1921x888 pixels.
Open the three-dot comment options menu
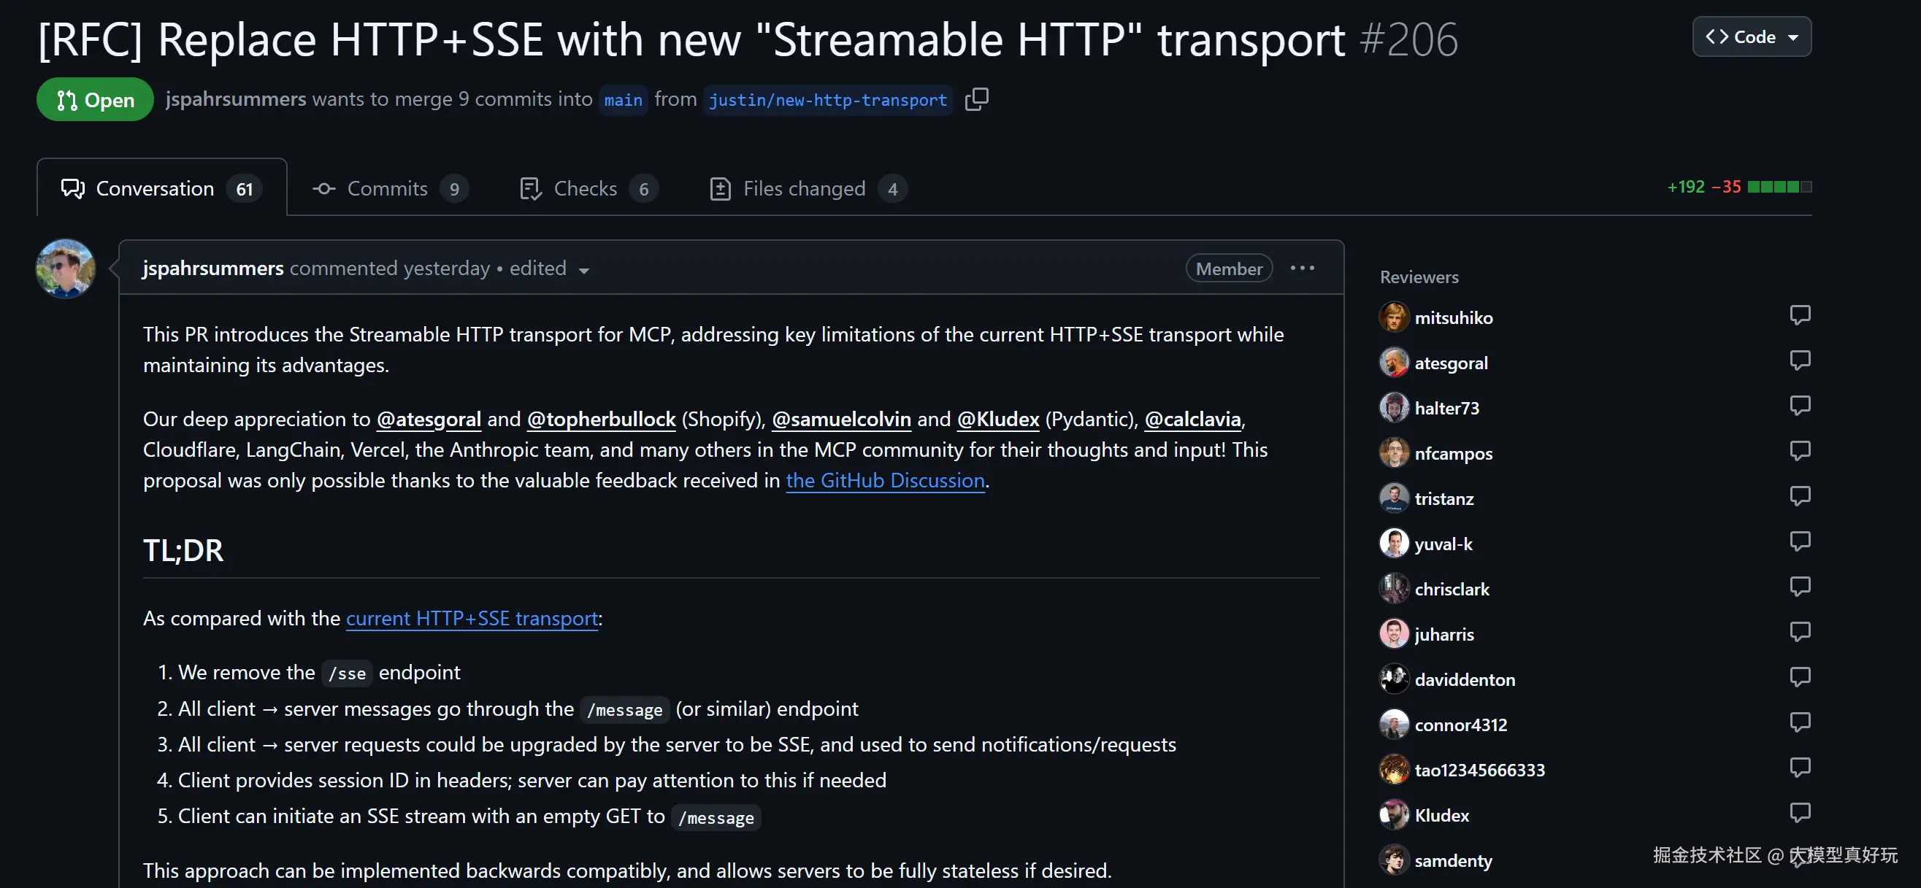coord(1302,269)
